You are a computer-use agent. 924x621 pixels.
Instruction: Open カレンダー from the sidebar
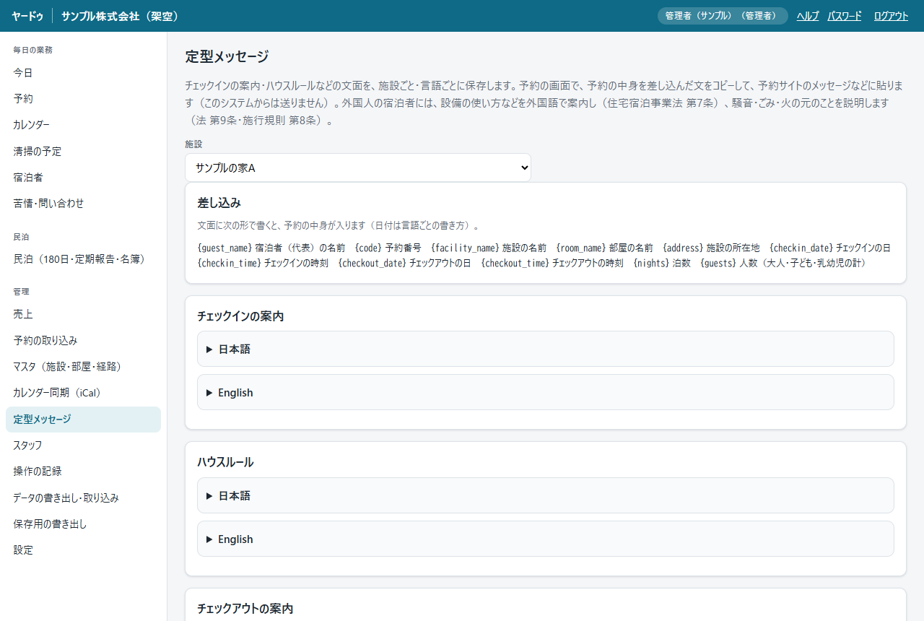pyautogui.click(x=83, y=125)
